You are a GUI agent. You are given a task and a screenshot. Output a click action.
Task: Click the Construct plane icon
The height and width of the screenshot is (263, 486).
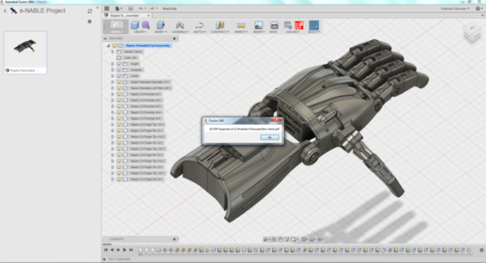pos(220,25)
